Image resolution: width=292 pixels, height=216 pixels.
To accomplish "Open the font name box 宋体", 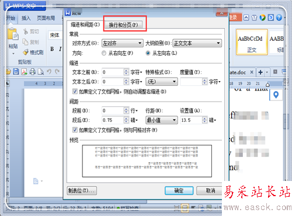I will coord(55,35).
